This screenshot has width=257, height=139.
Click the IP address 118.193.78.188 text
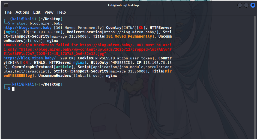pyautogui.click(x=45, y=32)
